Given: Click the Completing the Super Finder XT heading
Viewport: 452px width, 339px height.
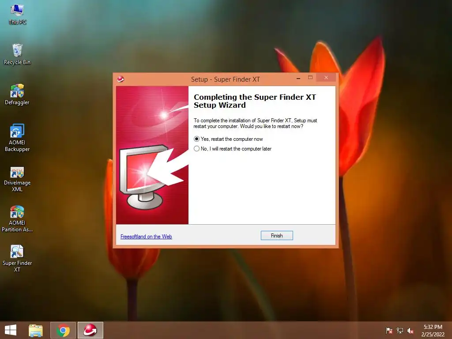Looking at the screenshot, I should (x=255, y=101).
